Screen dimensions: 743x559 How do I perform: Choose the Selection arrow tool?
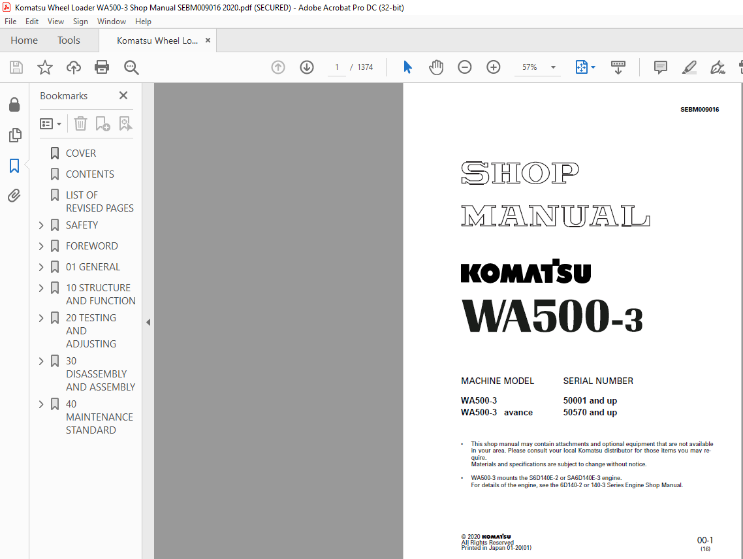tap(407, 67)
